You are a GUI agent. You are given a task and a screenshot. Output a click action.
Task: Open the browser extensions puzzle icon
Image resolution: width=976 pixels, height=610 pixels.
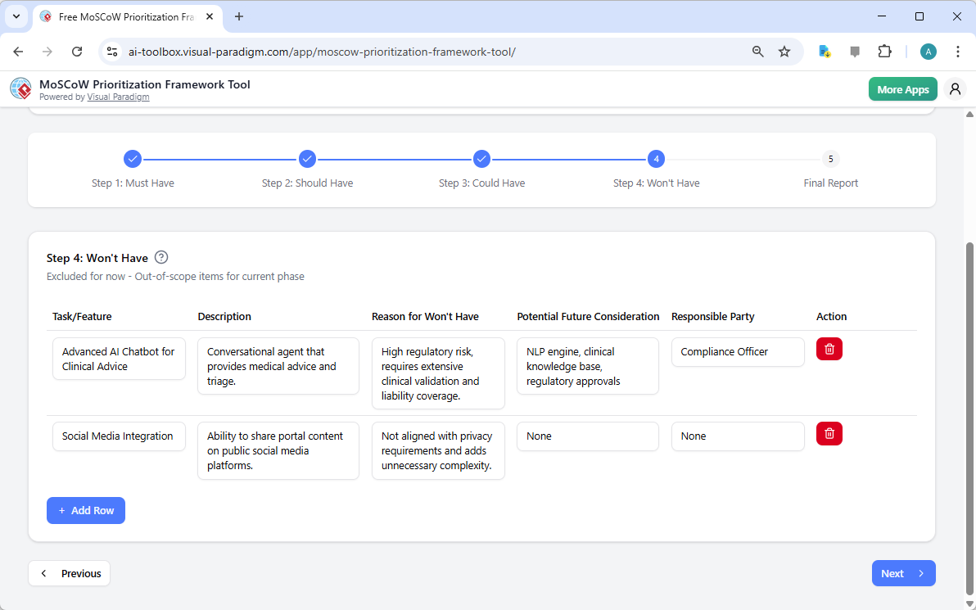click(x=885, y=51)
